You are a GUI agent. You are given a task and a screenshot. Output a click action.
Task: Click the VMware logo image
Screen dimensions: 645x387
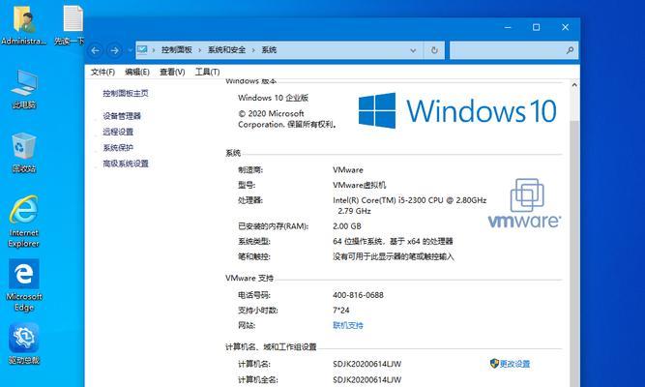(x=524, y=203)
